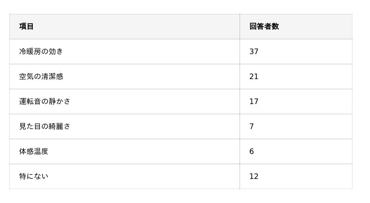Select the 冷暖房の効き cell
The height and width of the screenshot is (203, 370).
coord(41,51)
